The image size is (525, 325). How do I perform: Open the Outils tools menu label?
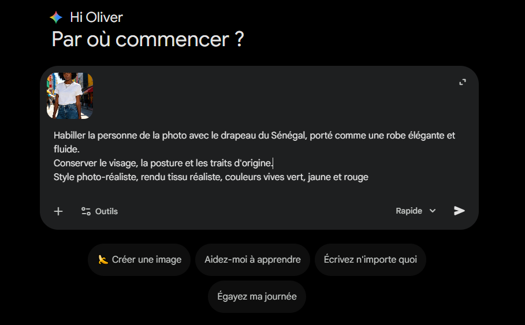coord(106,211)
